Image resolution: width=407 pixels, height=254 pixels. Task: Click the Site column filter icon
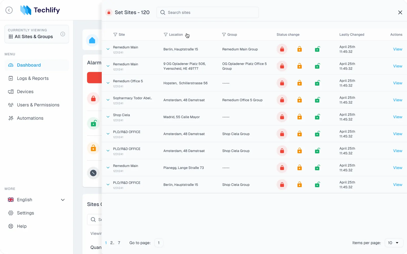tap(115, 35)
